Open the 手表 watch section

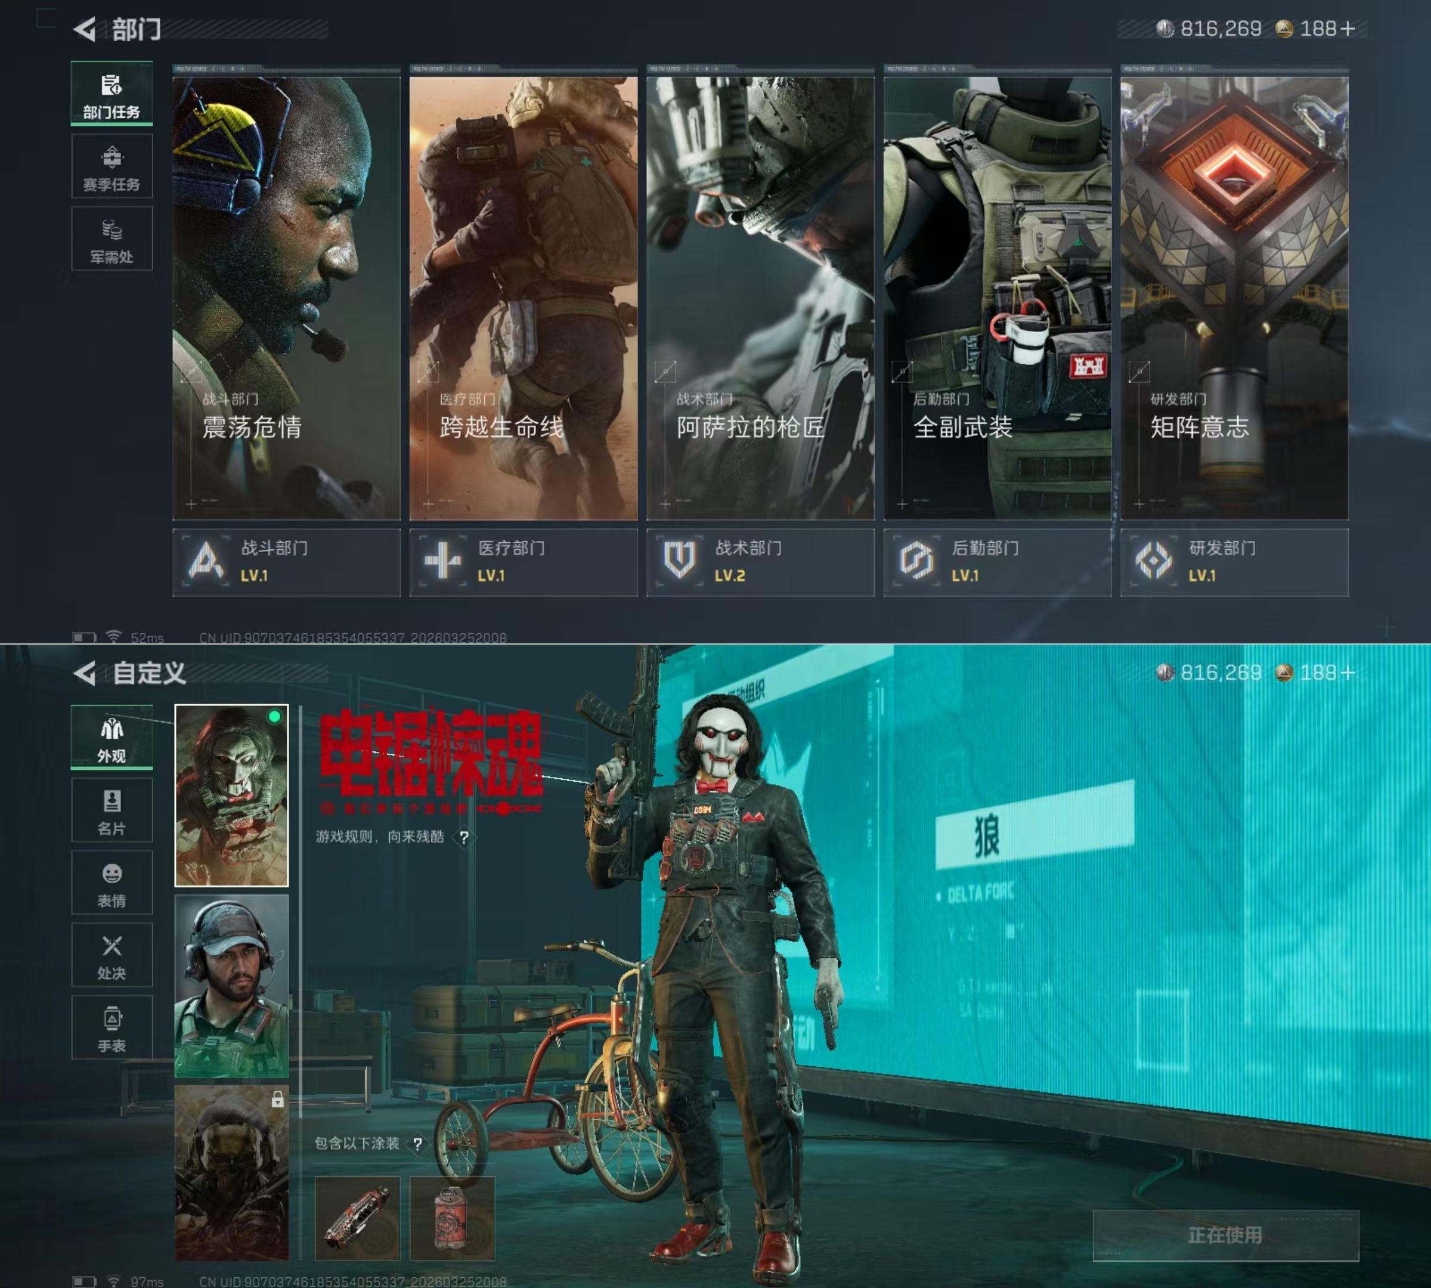coord(112,1027)
